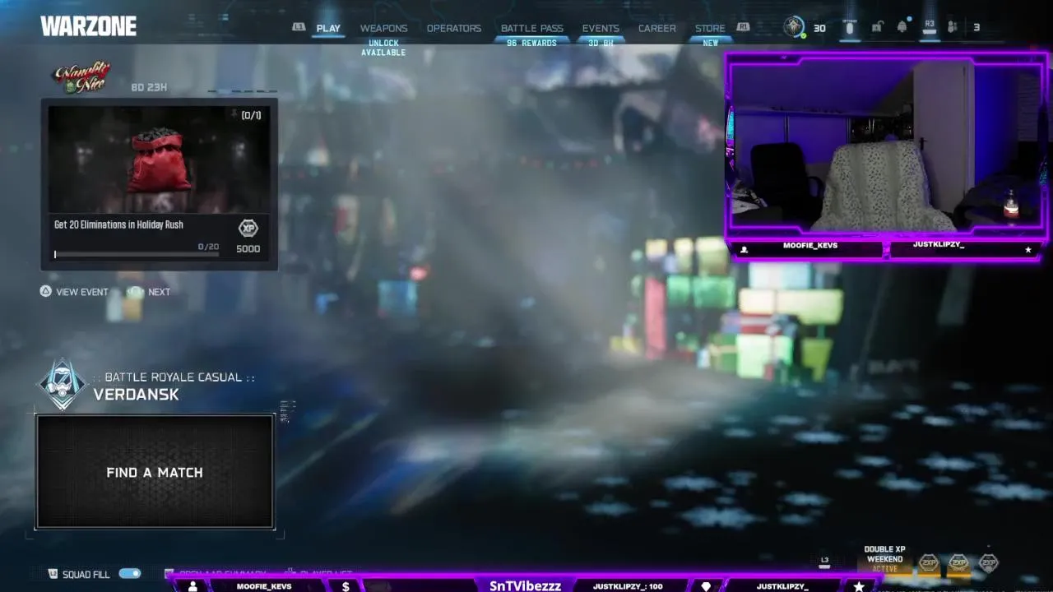
Task: Click the first 2XP token icon
Action: (929, 563)
